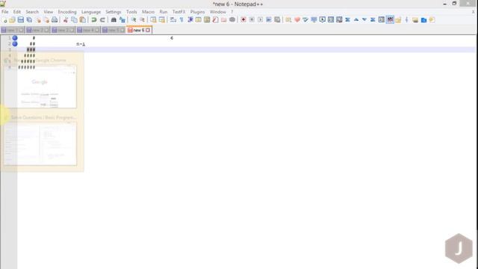This screenshot has width=478, height=269.
Task: Click the blue bookmark on line 2
Action: click(15, 44)
